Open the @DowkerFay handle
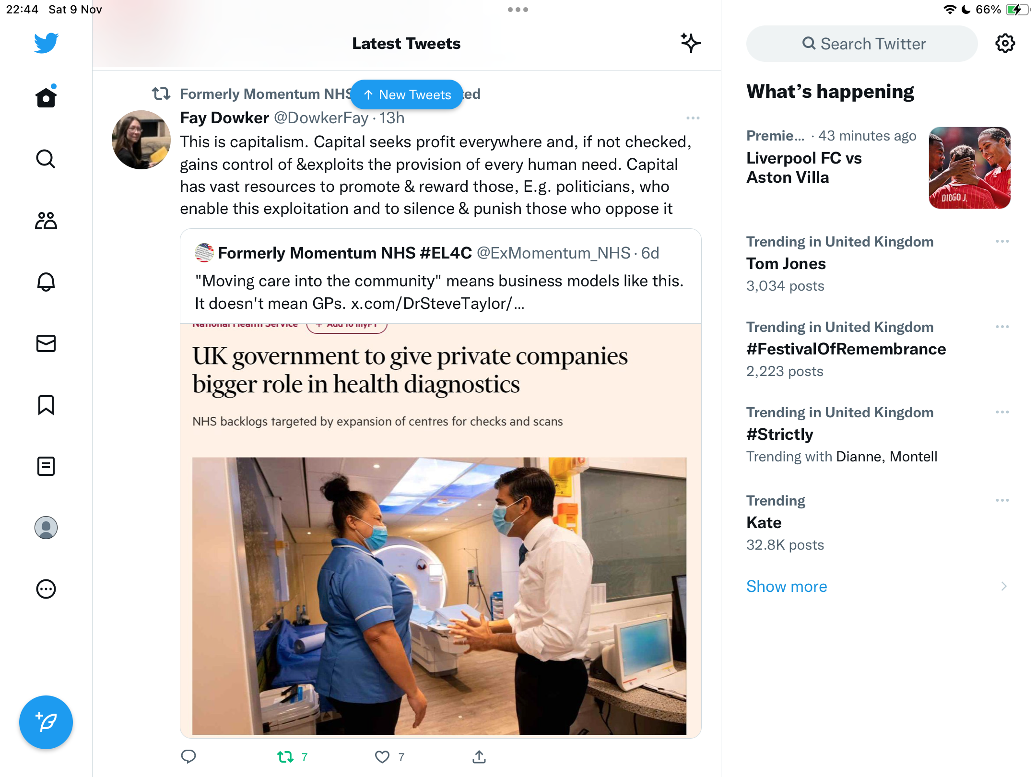The height and width of the screenshot is (777, 1036). point(321,118)
